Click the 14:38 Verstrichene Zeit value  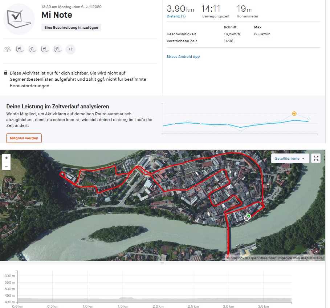[228, 41]
